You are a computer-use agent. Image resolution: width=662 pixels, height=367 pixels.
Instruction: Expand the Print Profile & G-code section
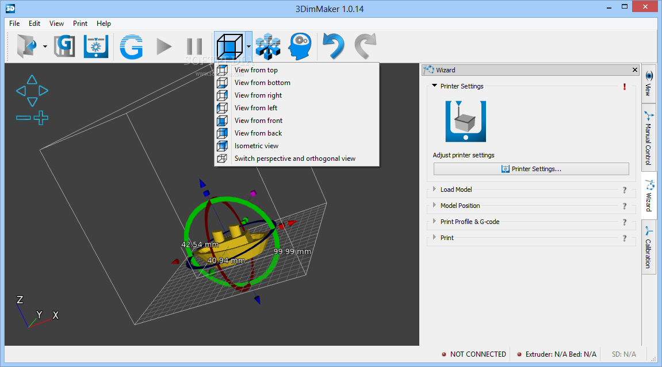tap(434, 221)
